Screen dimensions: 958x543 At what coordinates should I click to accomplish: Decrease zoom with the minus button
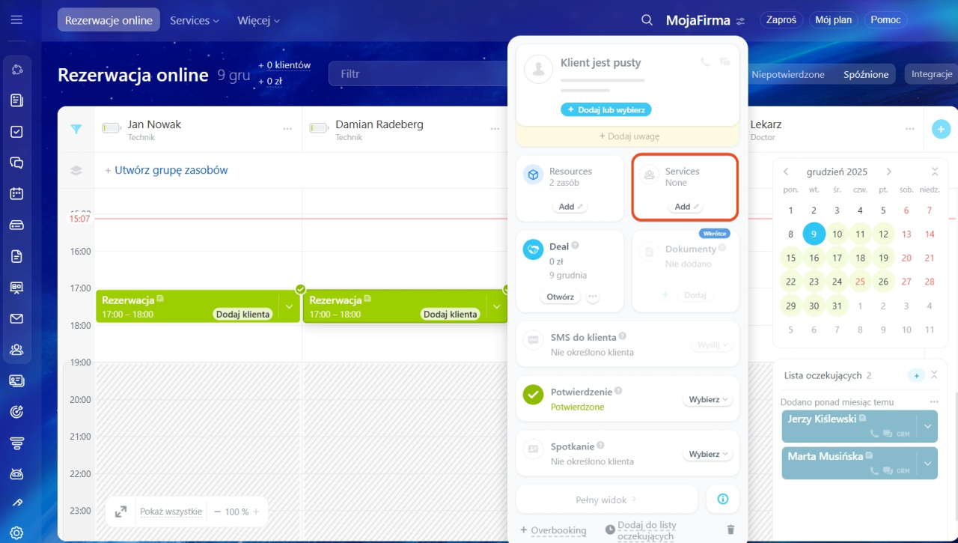[217, 512]
